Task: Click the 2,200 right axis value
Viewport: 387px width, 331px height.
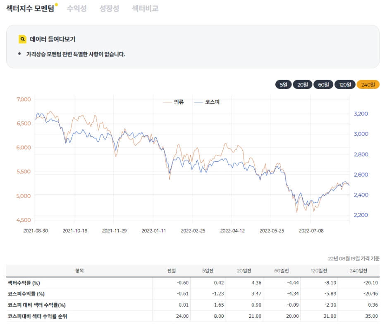Action: point(361,215)
